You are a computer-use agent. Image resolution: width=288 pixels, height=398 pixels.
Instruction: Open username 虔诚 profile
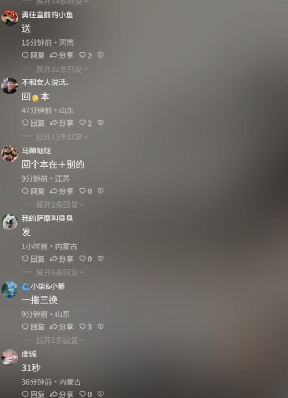pyautogui.click(x=29, y=354)
